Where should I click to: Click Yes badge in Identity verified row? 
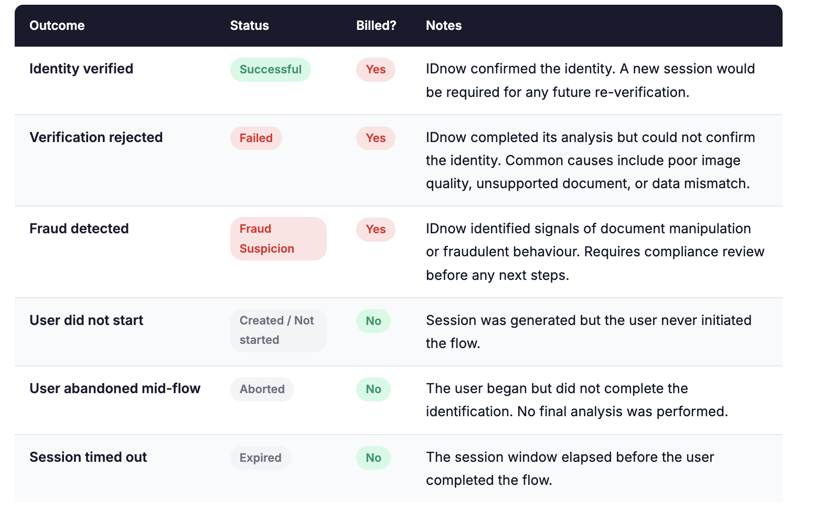click(376, 70)
